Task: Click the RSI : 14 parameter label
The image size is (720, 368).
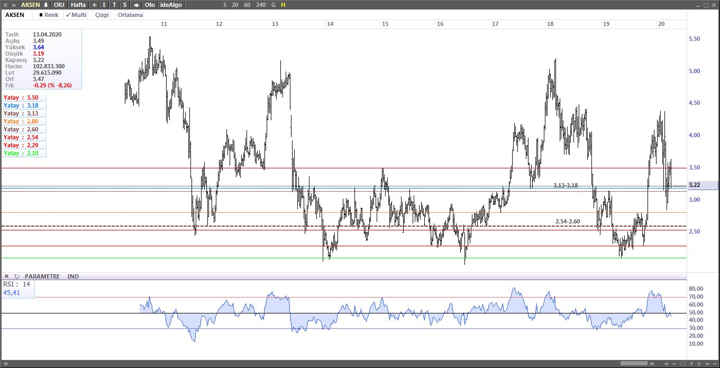Action: pyautogui.click(x=16, y=284)
